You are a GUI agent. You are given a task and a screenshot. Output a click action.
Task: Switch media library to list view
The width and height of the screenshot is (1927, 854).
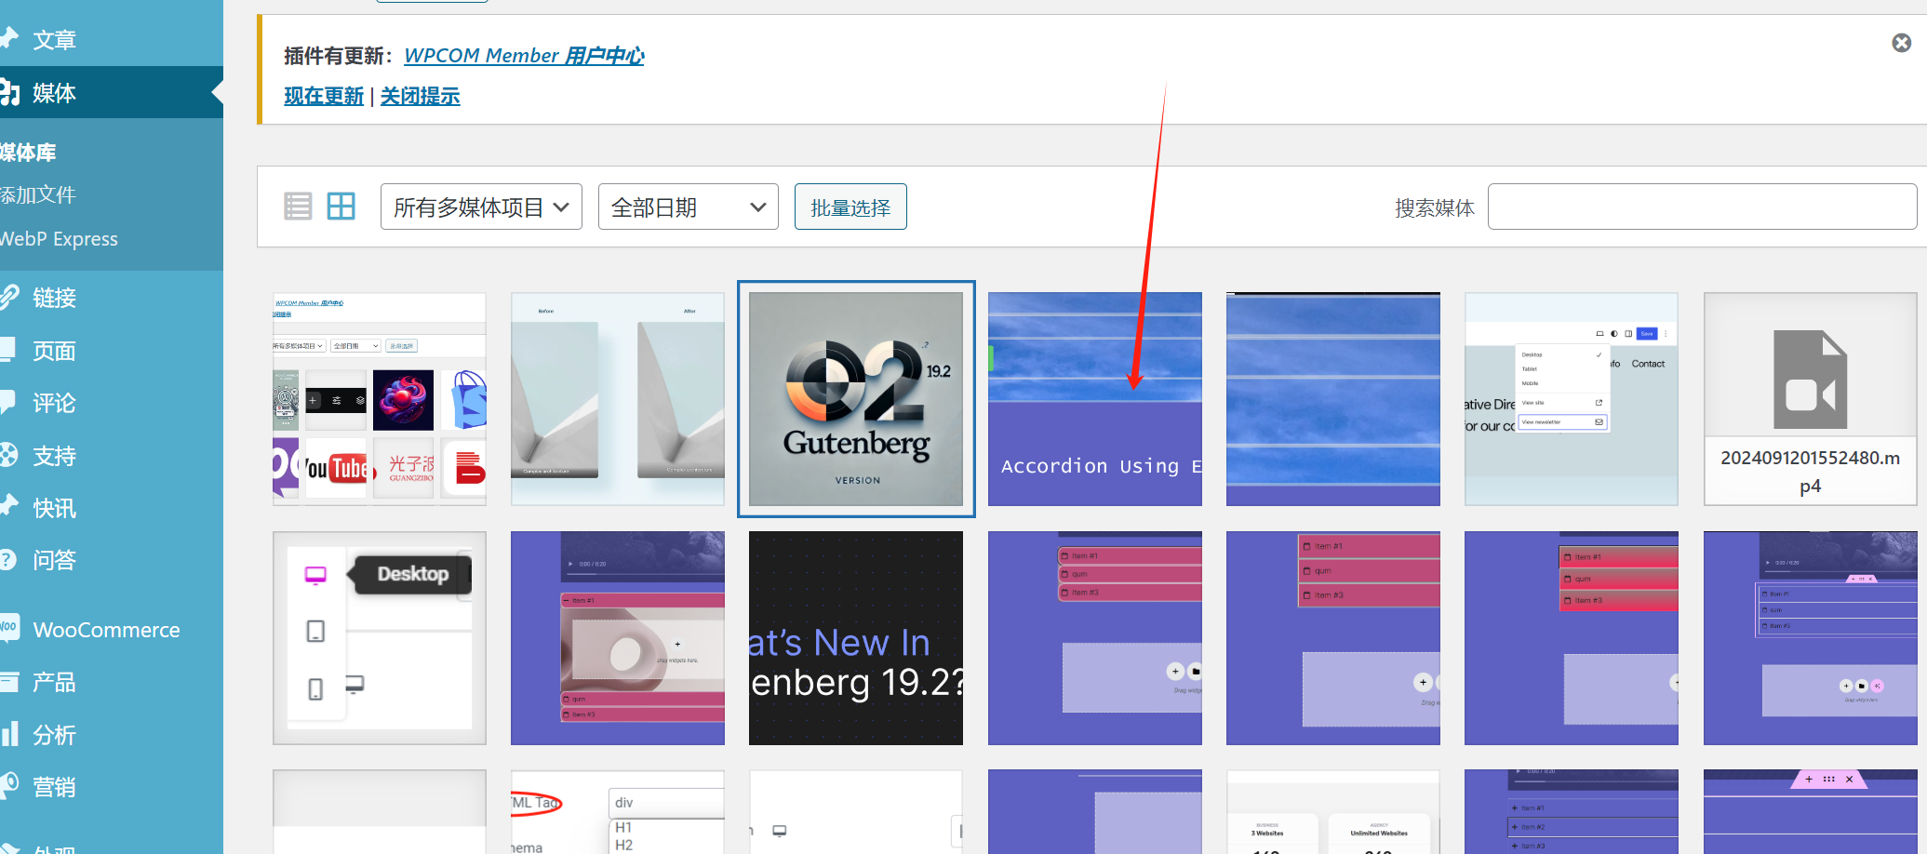coord(298,206)
